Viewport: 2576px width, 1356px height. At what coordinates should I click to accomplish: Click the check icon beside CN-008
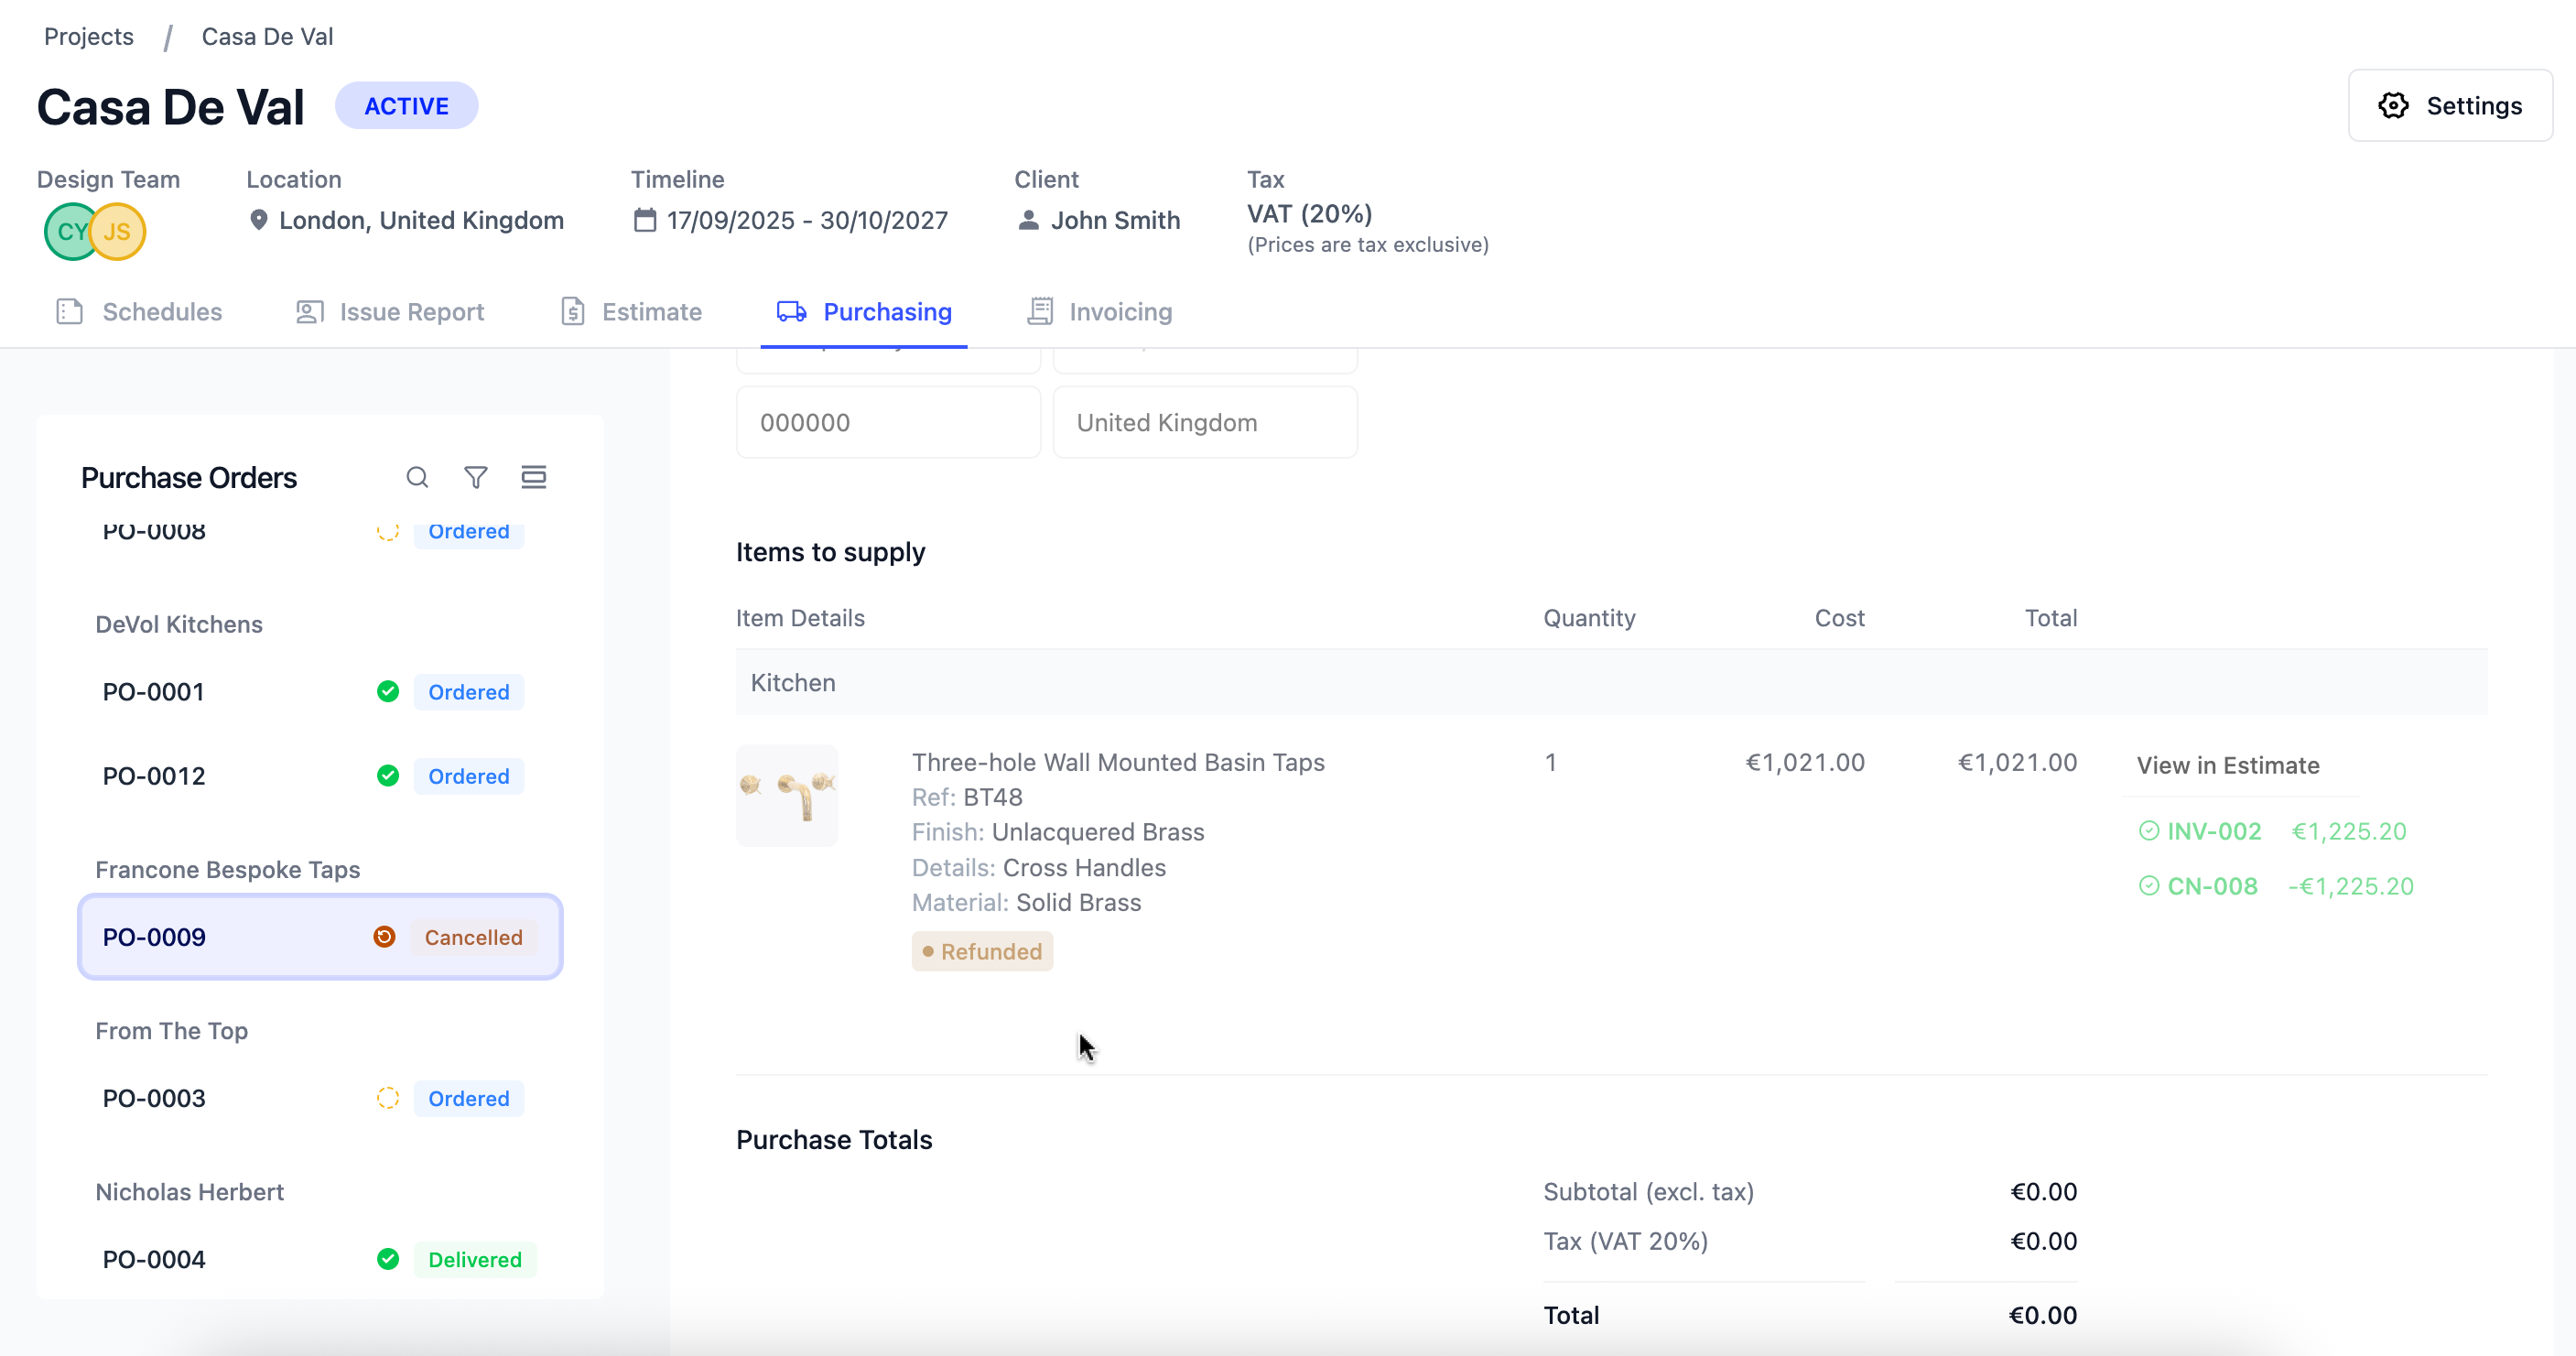click(x=2149, y=886)
